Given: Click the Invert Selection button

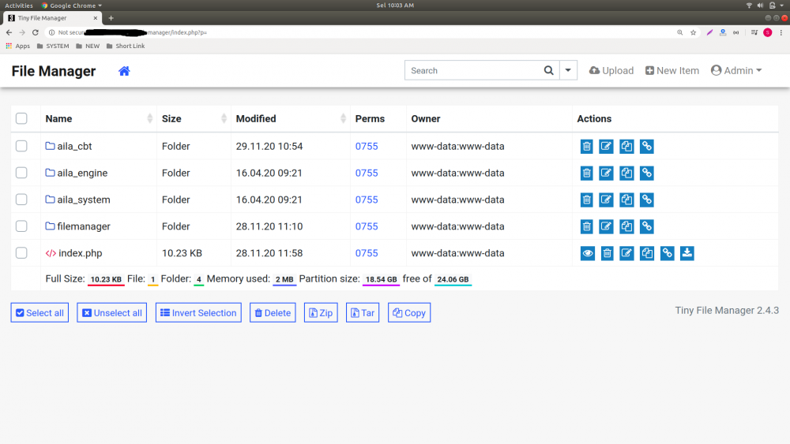Looking at the screenshot, I should coord(198,313).
